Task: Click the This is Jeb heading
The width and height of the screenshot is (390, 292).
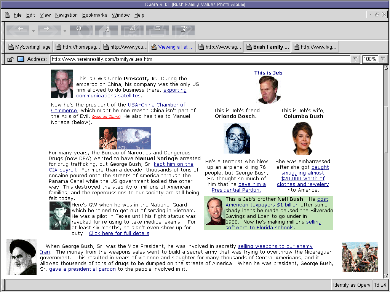Action: coord(268,73)
